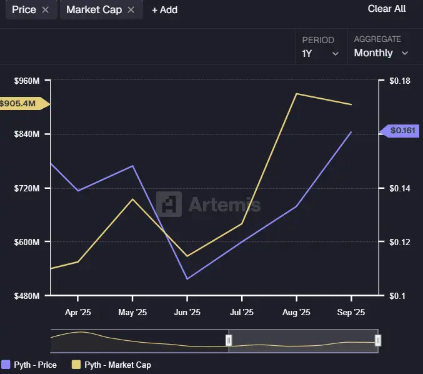The image size is (423, 374).
Task: Toggle the Pyth - Market Cap legend series
Action: (x=117, y=365)
